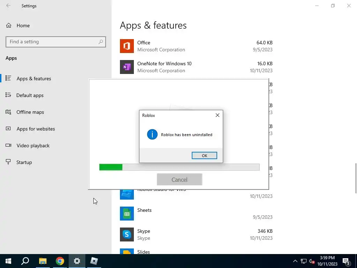
Task: Select the Slides app icon
Action: tap(127, 251)
